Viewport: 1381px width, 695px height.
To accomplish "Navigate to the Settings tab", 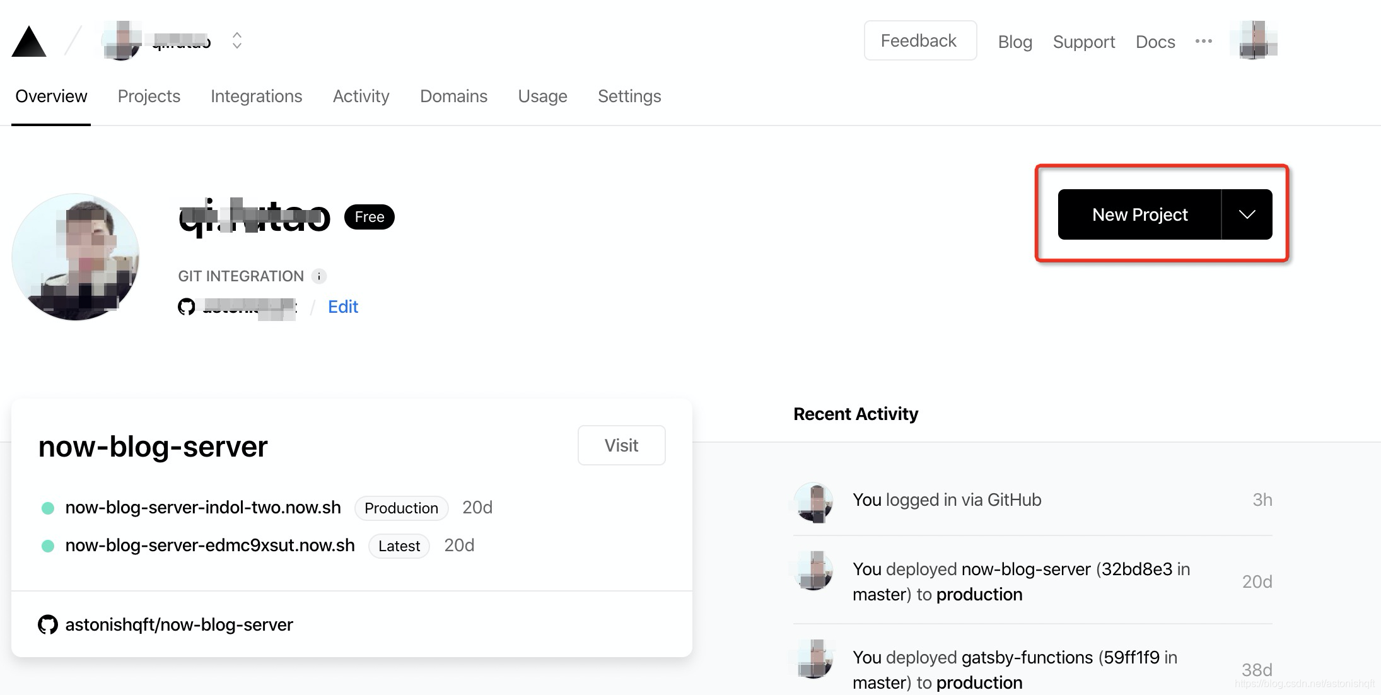I will pos(630,96).
